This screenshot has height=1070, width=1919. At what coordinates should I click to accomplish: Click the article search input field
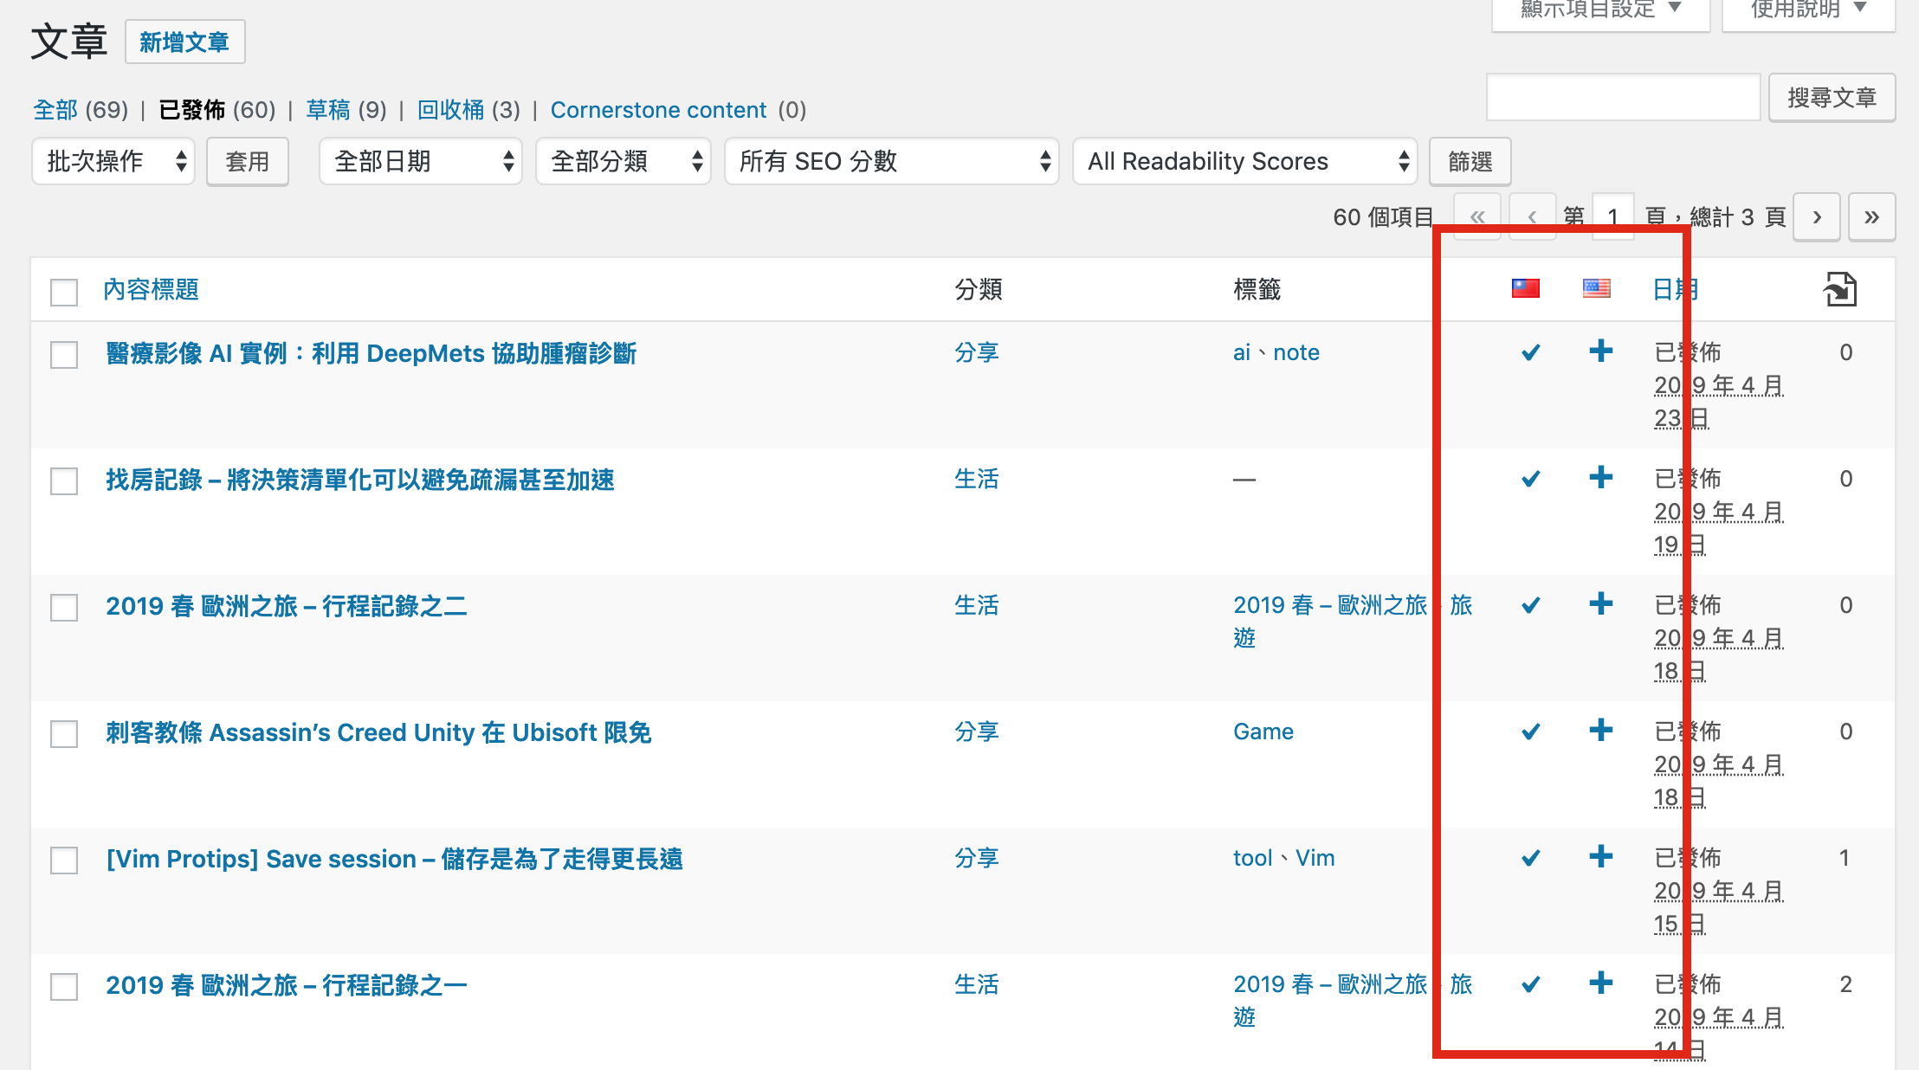[x=1623, y=97]
